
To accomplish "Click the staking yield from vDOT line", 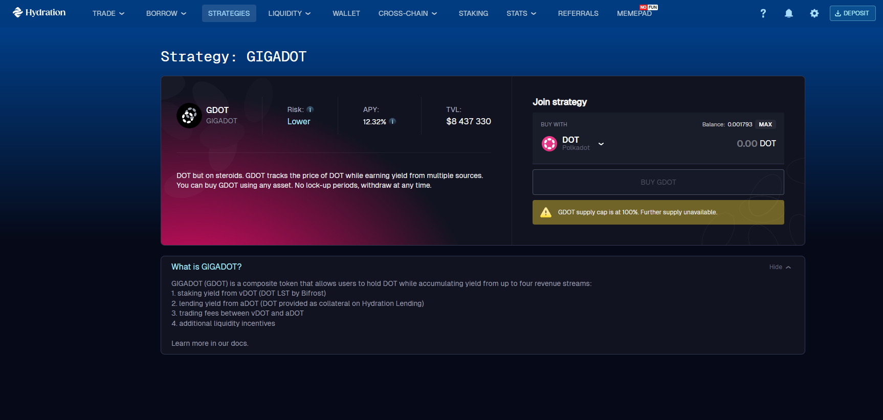I will (249, 293).
